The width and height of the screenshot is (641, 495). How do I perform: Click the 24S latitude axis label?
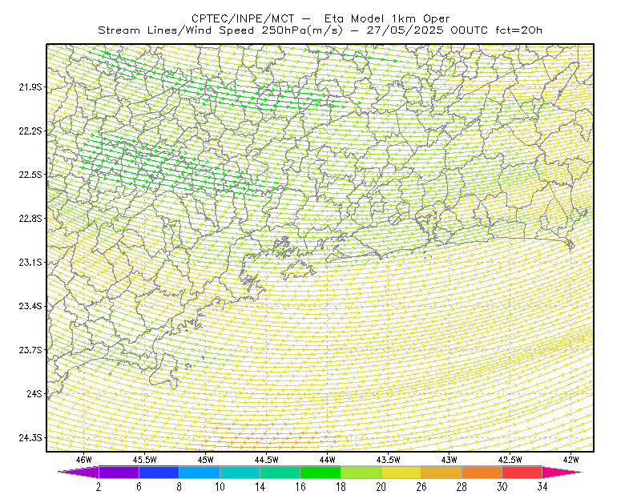(x=34, y=393)
